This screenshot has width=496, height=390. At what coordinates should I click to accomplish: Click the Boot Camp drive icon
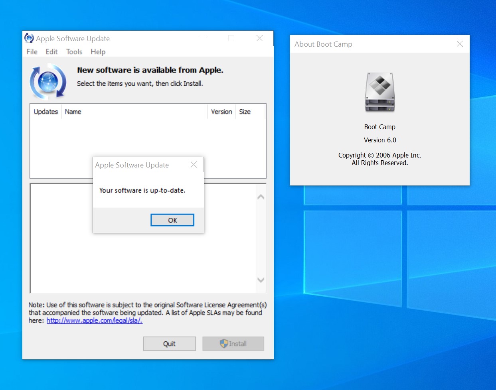point(380,92)
